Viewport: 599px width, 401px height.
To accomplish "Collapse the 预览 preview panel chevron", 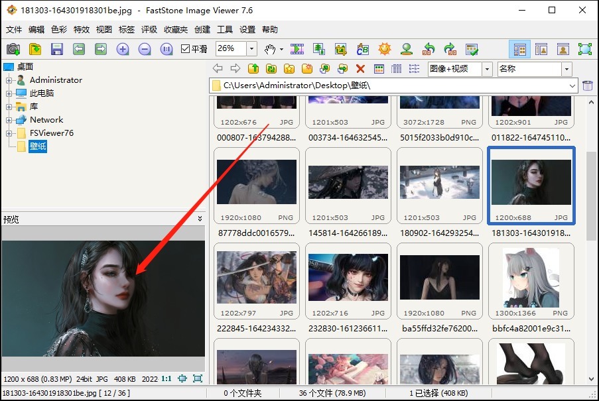I will [x=200, y=219].
